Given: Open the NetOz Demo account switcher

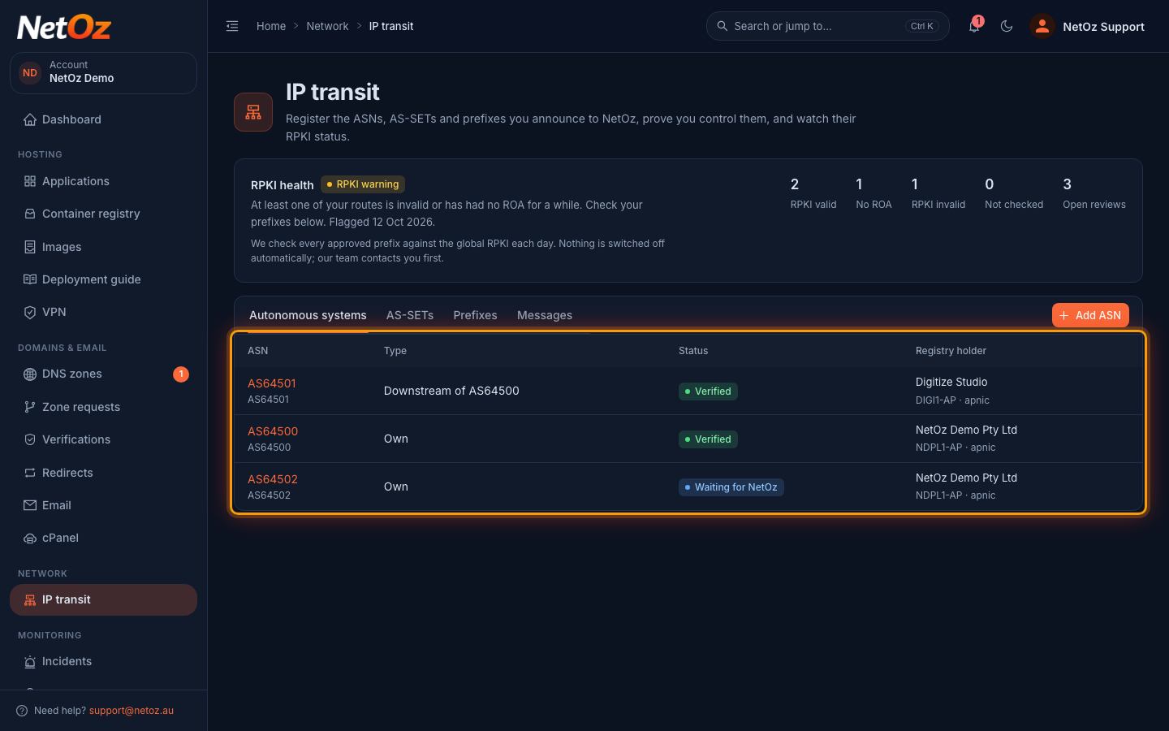Looking at the screenshot, I should (103, 73).
